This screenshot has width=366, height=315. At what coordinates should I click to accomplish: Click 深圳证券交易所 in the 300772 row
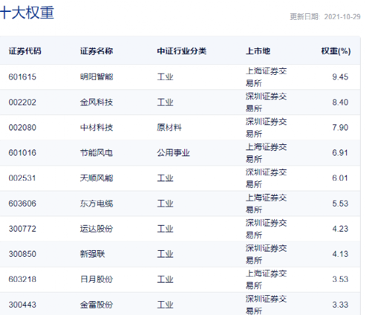266,229
